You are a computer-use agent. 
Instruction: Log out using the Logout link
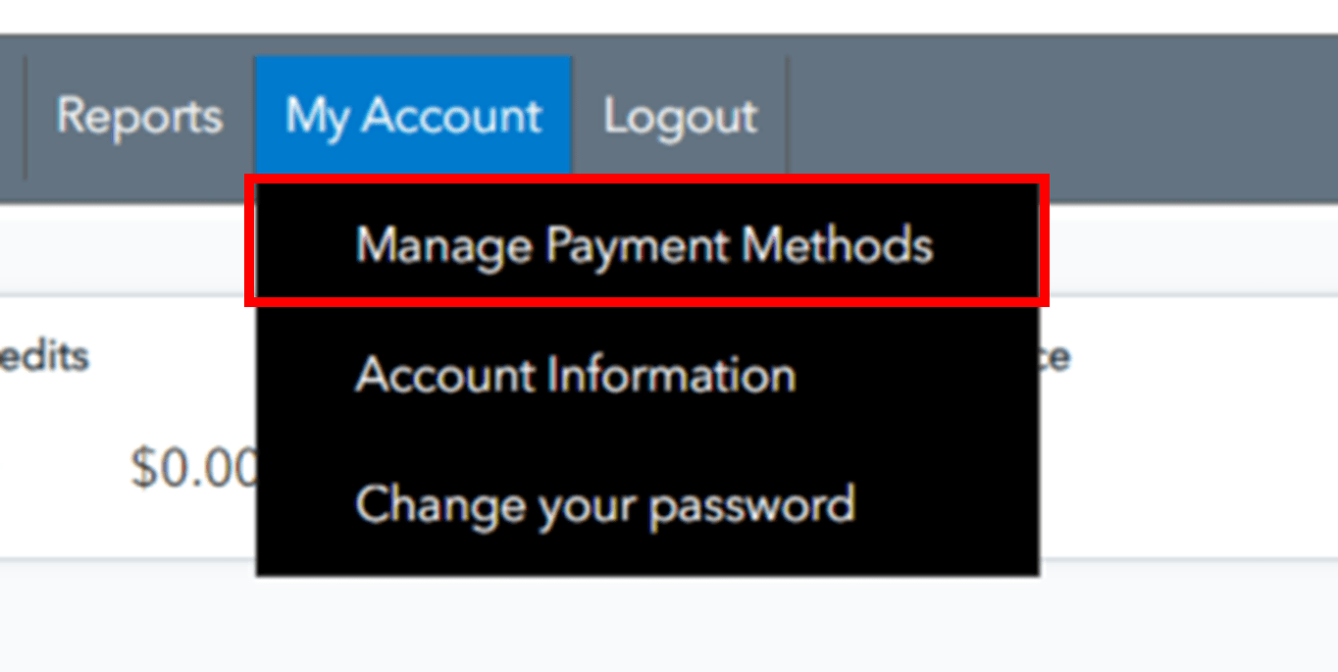[680, 117]
